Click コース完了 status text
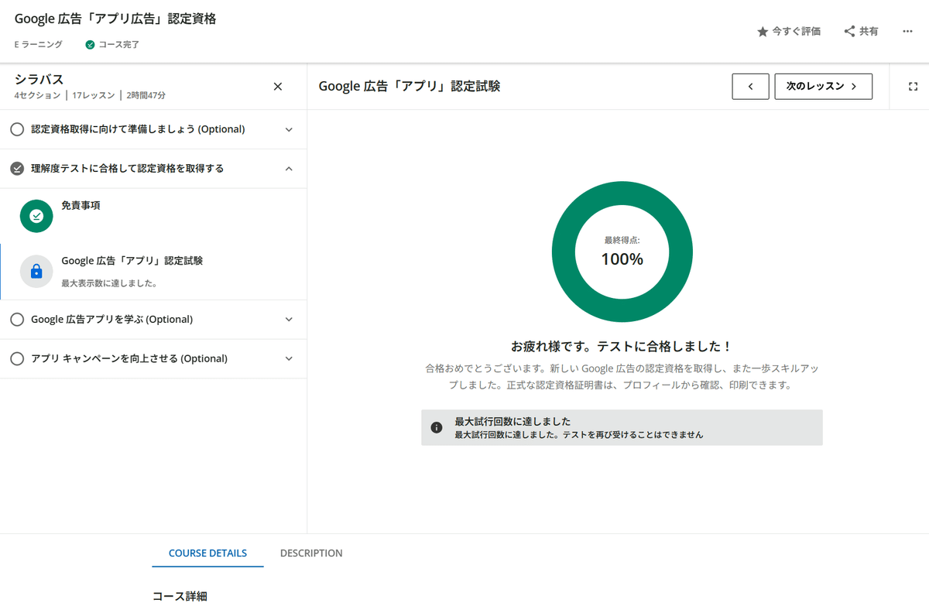 119,45
